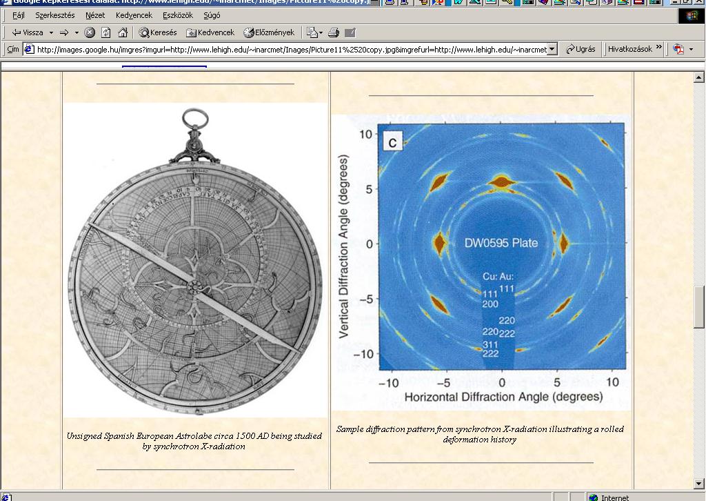The height and width of the screenshot is (501, 706).
Task: Click the 'Unsigned Spanish European Astrolabe' caption
Action: coord(194,441)
